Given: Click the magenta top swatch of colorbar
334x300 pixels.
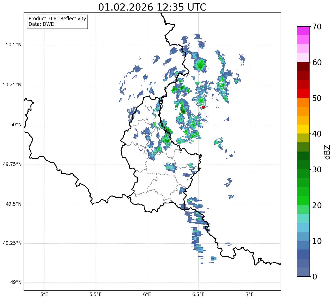Looking at the screenshot, I should pyautogui.click(x=303, y=31).
